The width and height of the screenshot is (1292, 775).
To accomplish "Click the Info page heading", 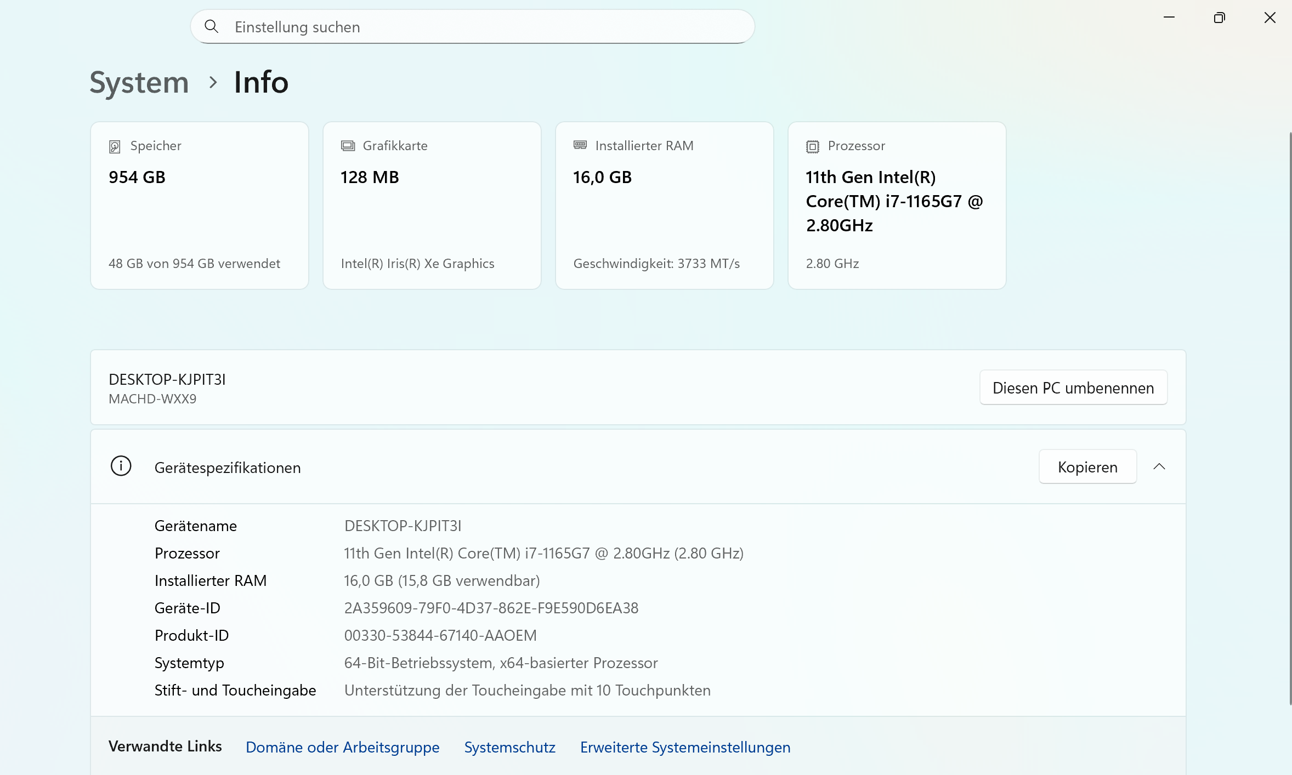I will 261,82.
